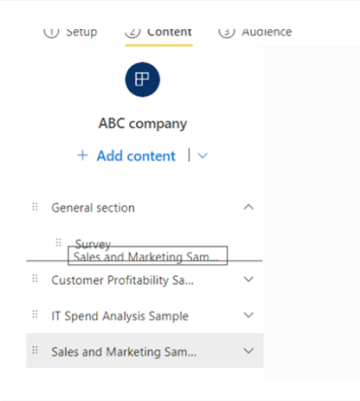Click the grip handle next to General section
The width and height of the screenshot is (360, 401).
click(x=35, y=207)
